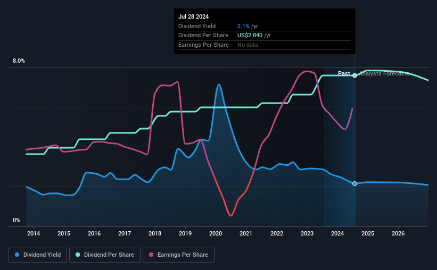Click the 2020 x-axis label
Viewport: 437px width, 270px height.
tap(216, 233)
